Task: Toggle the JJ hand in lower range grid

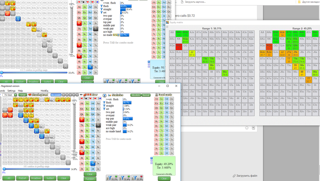Action: pyautogui.click(x=21, y=115)
